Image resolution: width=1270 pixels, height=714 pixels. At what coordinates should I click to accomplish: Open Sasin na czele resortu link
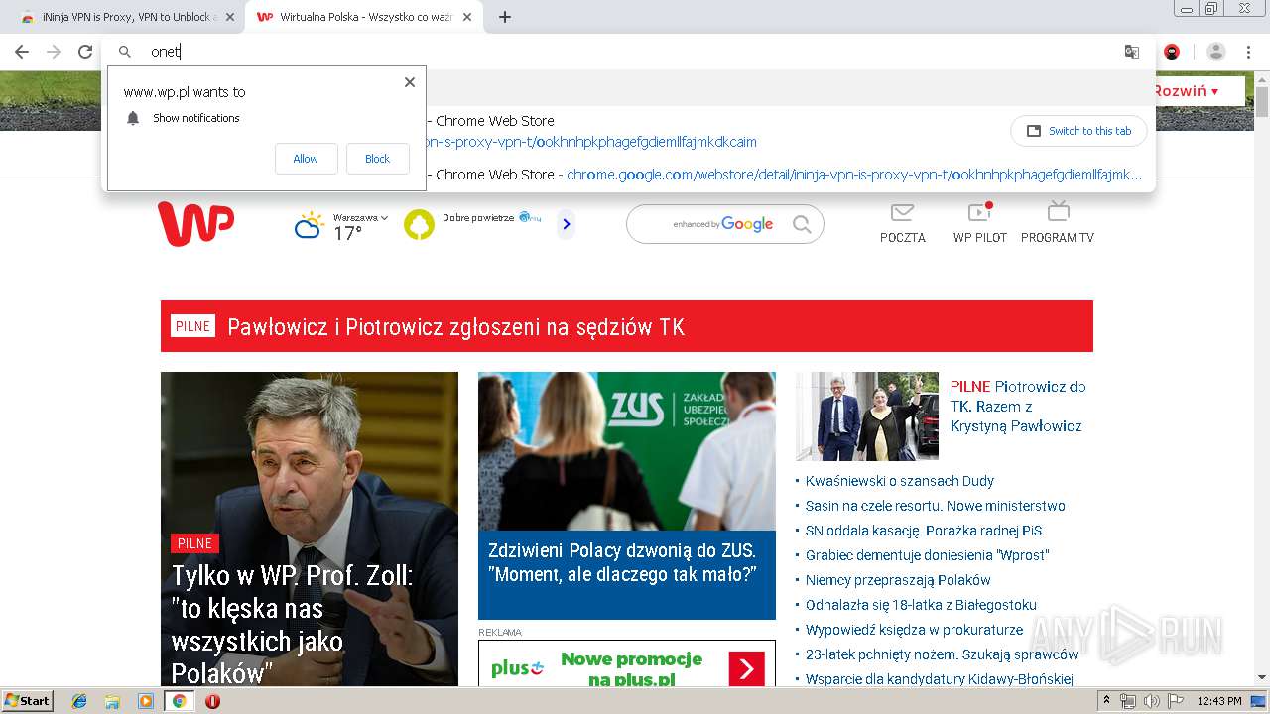pos(936,506)
